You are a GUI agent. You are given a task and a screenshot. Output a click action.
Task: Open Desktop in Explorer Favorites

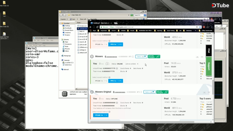click(x=66, y=26)
